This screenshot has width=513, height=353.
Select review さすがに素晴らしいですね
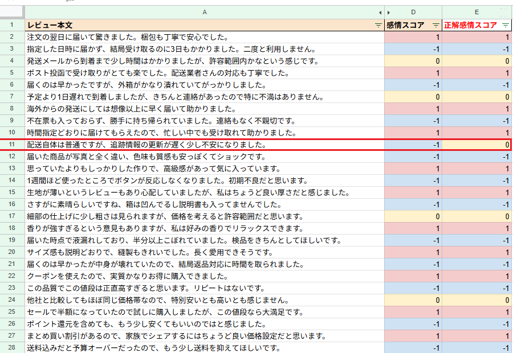pyautogui.click(x=205, y=204)
